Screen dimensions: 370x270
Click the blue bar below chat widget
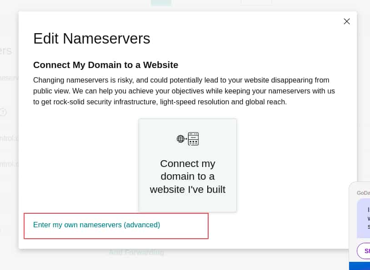click(x=360, y=266)
